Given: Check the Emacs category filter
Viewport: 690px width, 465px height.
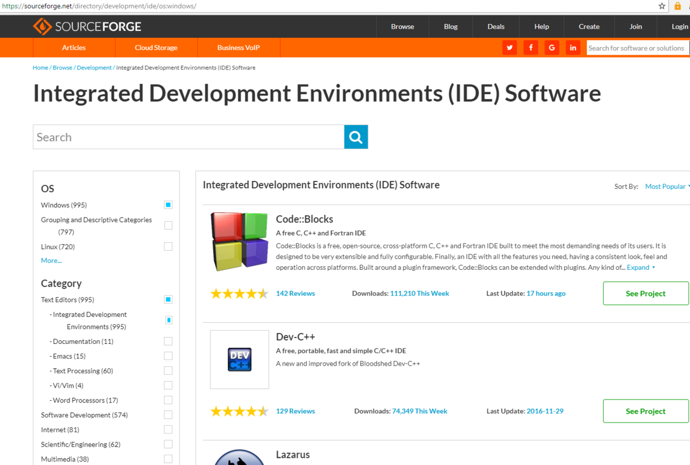Looking at the screenshot, I should [x=168, y=356].
